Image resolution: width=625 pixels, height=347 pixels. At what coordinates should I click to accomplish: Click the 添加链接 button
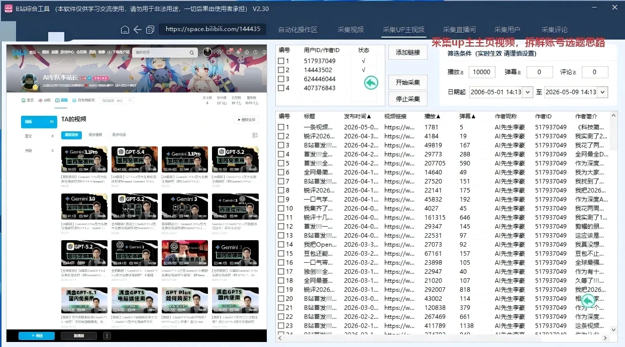[408, 52]
